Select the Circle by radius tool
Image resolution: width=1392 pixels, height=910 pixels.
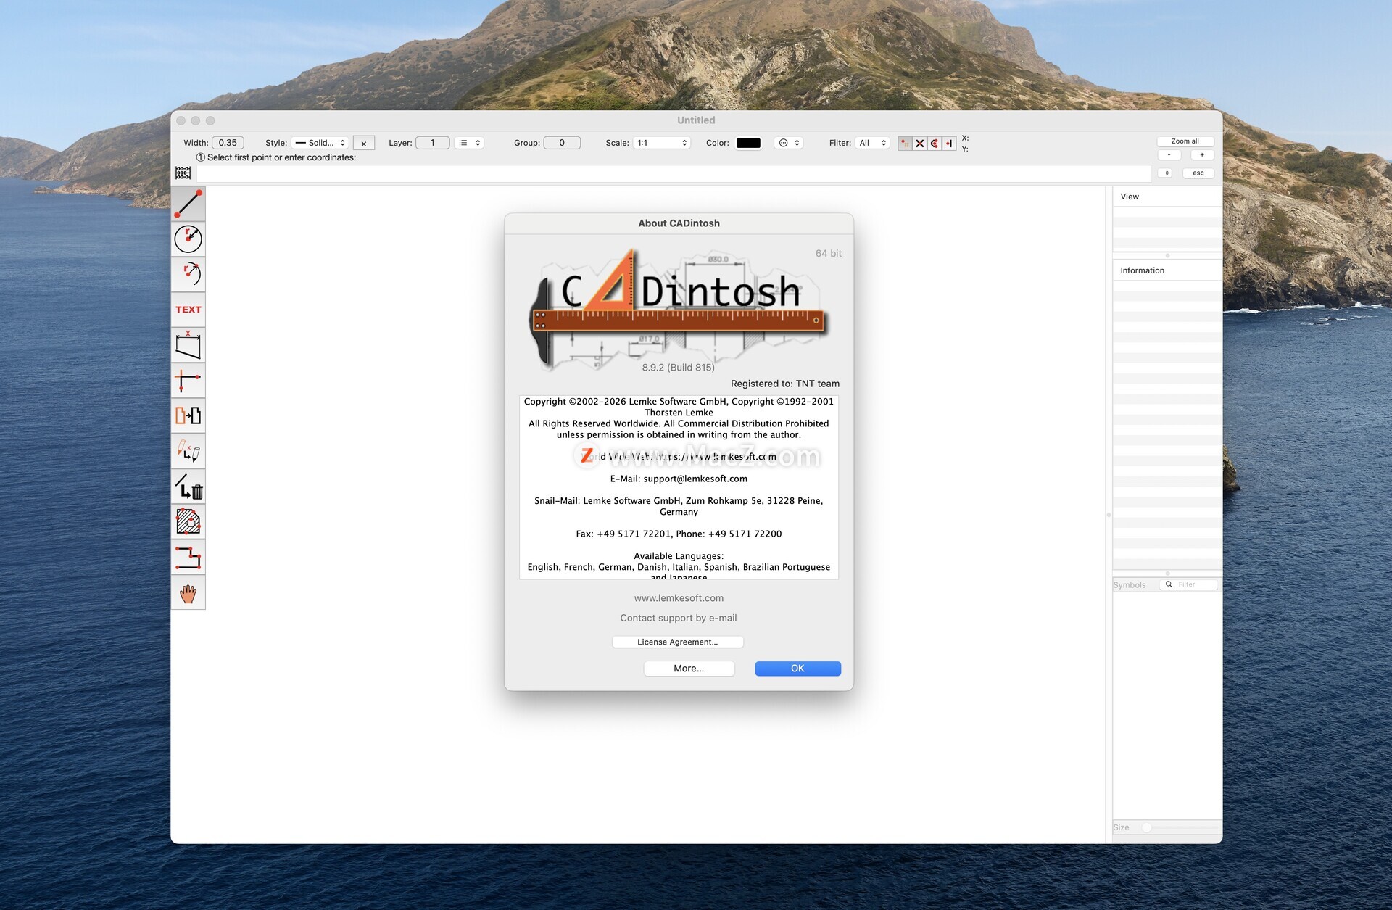pos(188,239)
